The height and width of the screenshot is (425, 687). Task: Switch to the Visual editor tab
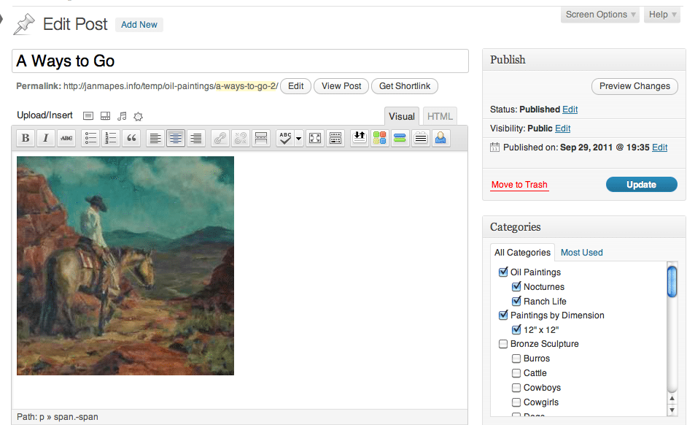tap(401, 116)
